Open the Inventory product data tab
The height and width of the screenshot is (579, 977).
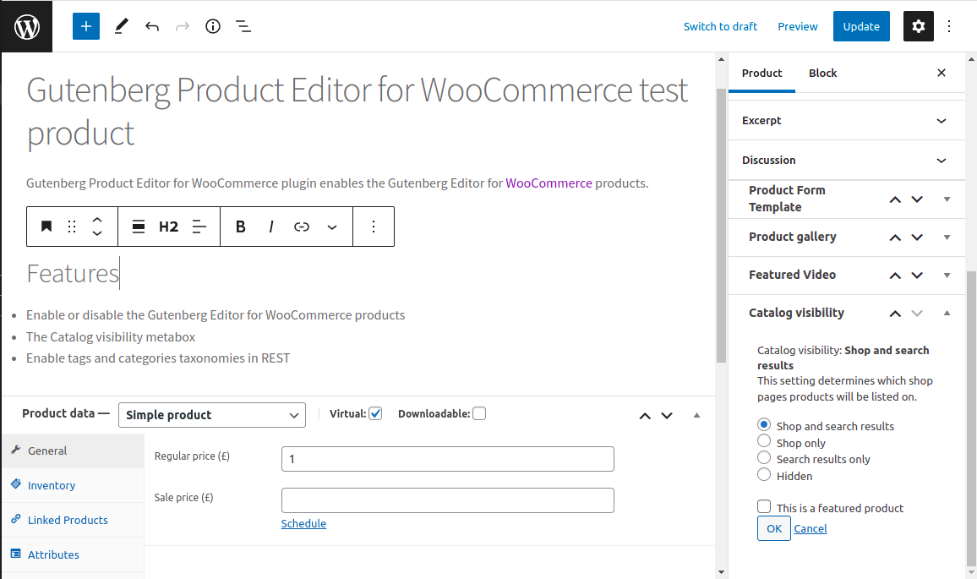click(x=74, y=485)
